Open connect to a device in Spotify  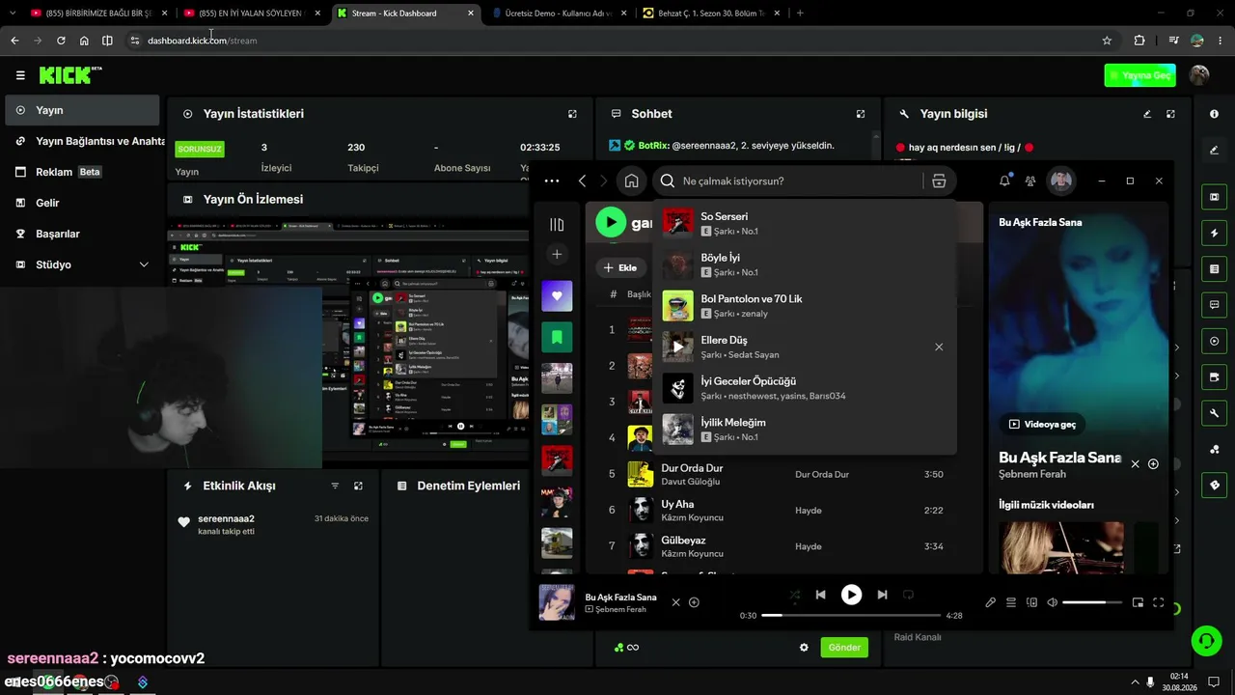(1031, 602)
